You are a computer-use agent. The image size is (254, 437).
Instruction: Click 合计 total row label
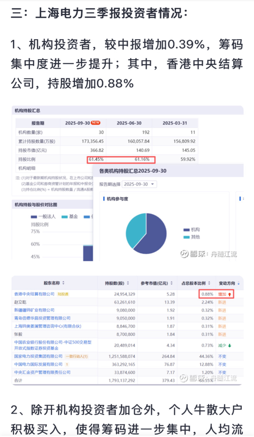tap(18, 381)
